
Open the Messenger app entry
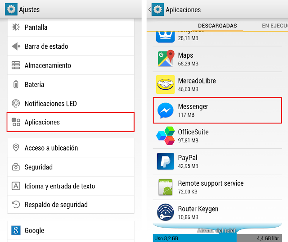coord(217,110)
